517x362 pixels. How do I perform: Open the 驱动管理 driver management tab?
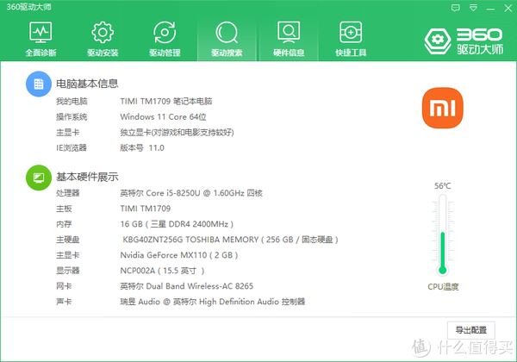(165, 39)
